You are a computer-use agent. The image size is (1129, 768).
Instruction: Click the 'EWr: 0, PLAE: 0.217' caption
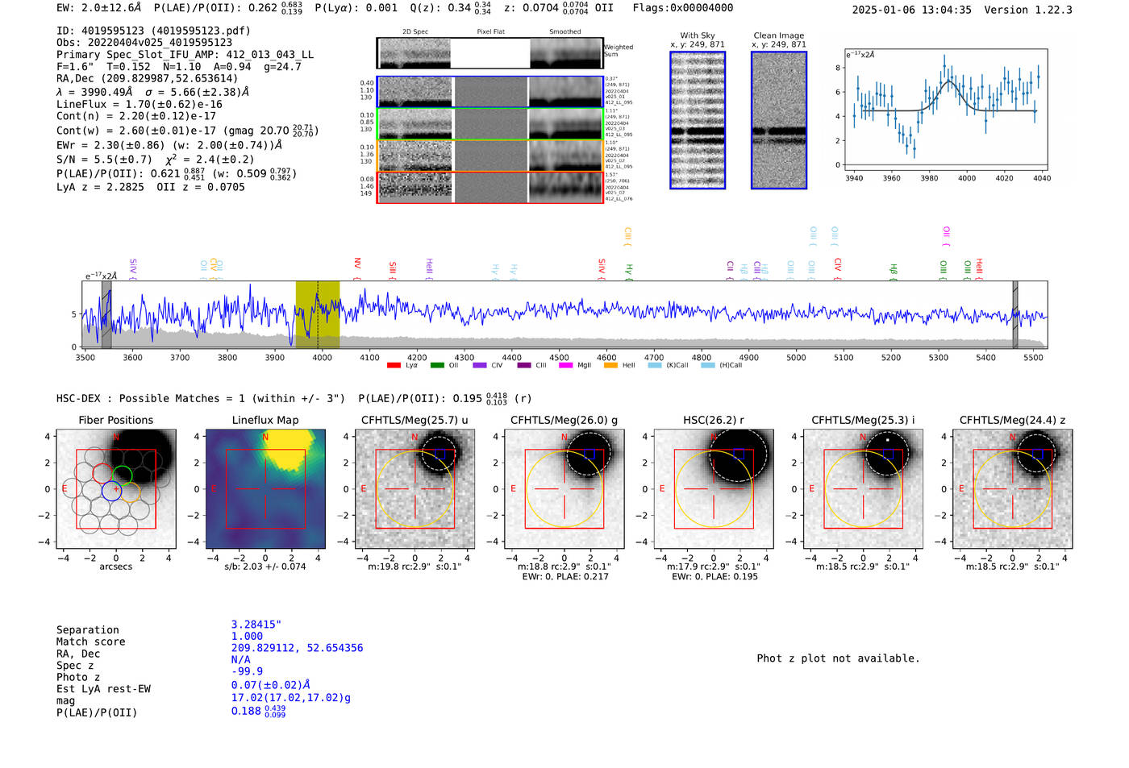pos(564,577)
